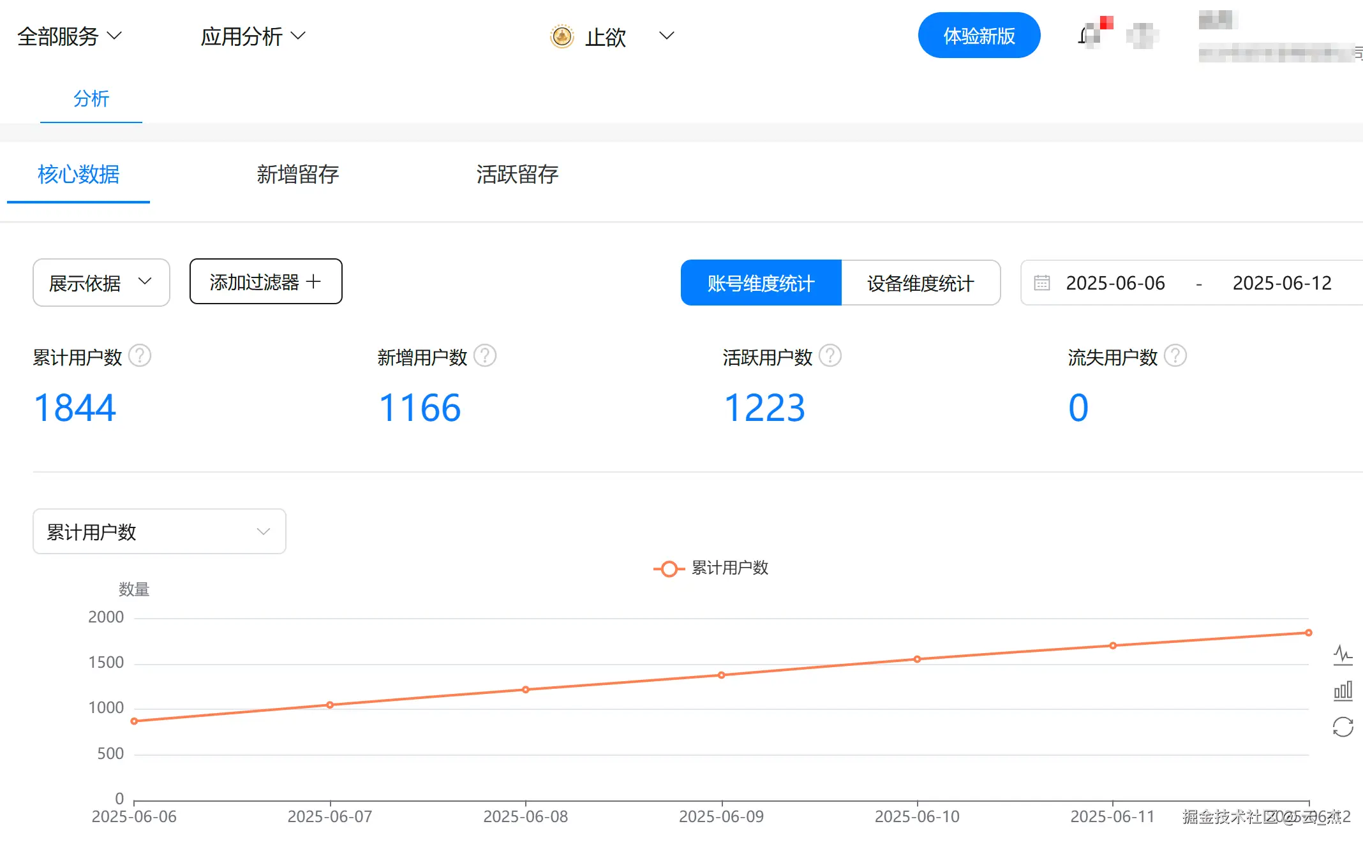1363x847 pixels.
Task: Switch to 设备维度统计 statistics mode
Action: [x=920, y=283]
